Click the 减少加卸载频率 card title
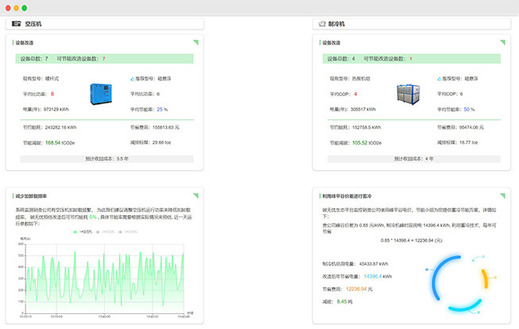The image size is (519, 329). 31,196
